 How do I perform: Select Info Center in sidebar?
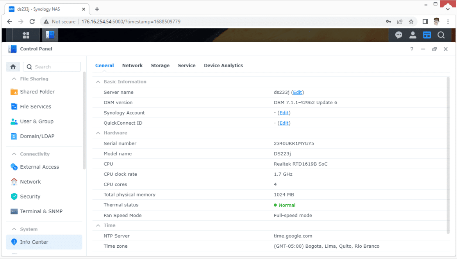coord(44,242)
